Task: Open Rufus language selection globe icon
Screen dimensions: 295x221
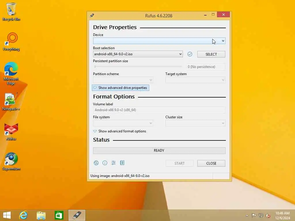Action: [x=96, y=163]
